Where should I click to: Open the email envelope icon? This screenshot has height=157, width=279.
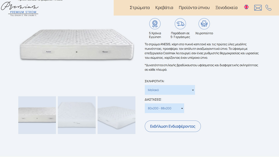[258, 8]
